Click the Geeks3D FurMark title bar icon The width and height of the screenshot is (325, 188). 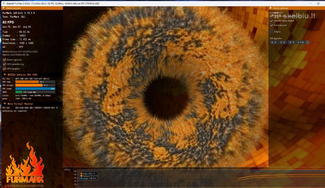tap(3, 3)
